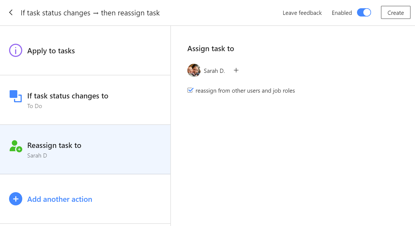Select the 'If task status changes to' step
This screenshot has width=415, height=226.
click(68, 96)
